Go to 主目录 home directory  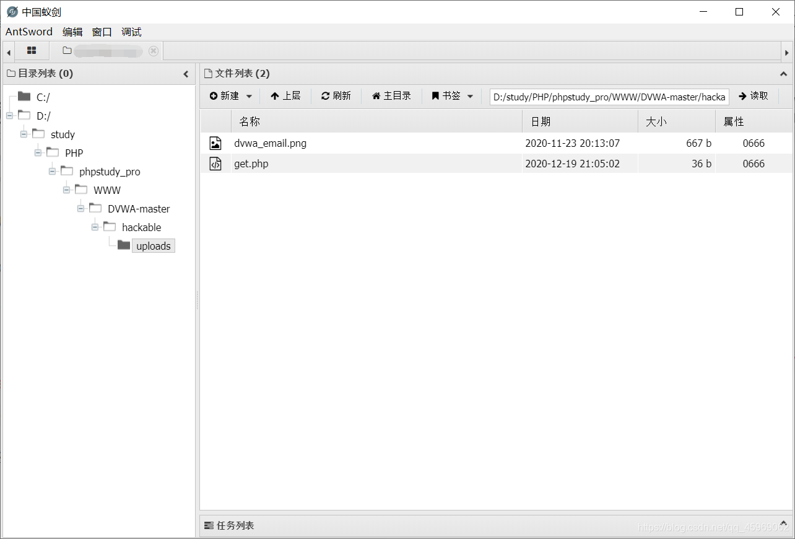391,96
